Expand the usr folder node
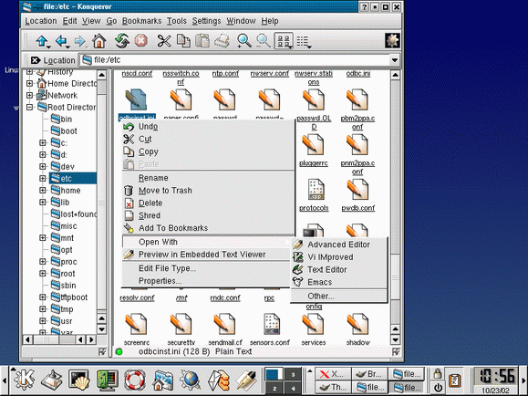Viewport: 528px width, 396px height. pos(43,321)
